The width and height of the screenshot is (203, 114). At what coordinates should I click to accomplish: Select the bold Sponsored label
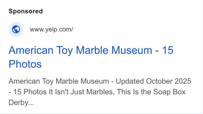pos(26,11)
